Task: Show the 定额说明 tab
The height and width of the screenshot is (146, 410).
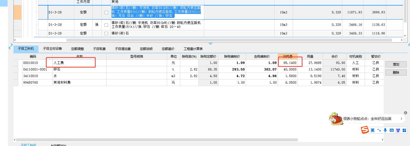Action: [x=146, y=49]
